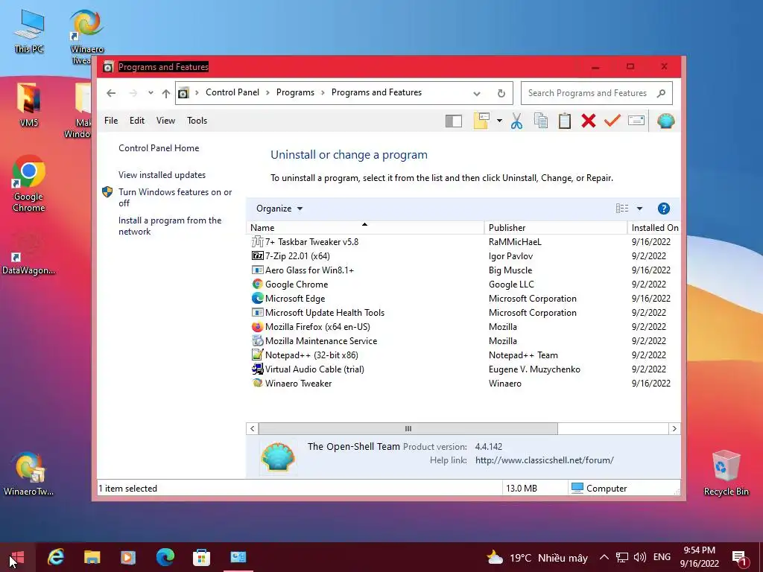
Task: Show hidden tray icons chevron
Action: pos(604,557)
